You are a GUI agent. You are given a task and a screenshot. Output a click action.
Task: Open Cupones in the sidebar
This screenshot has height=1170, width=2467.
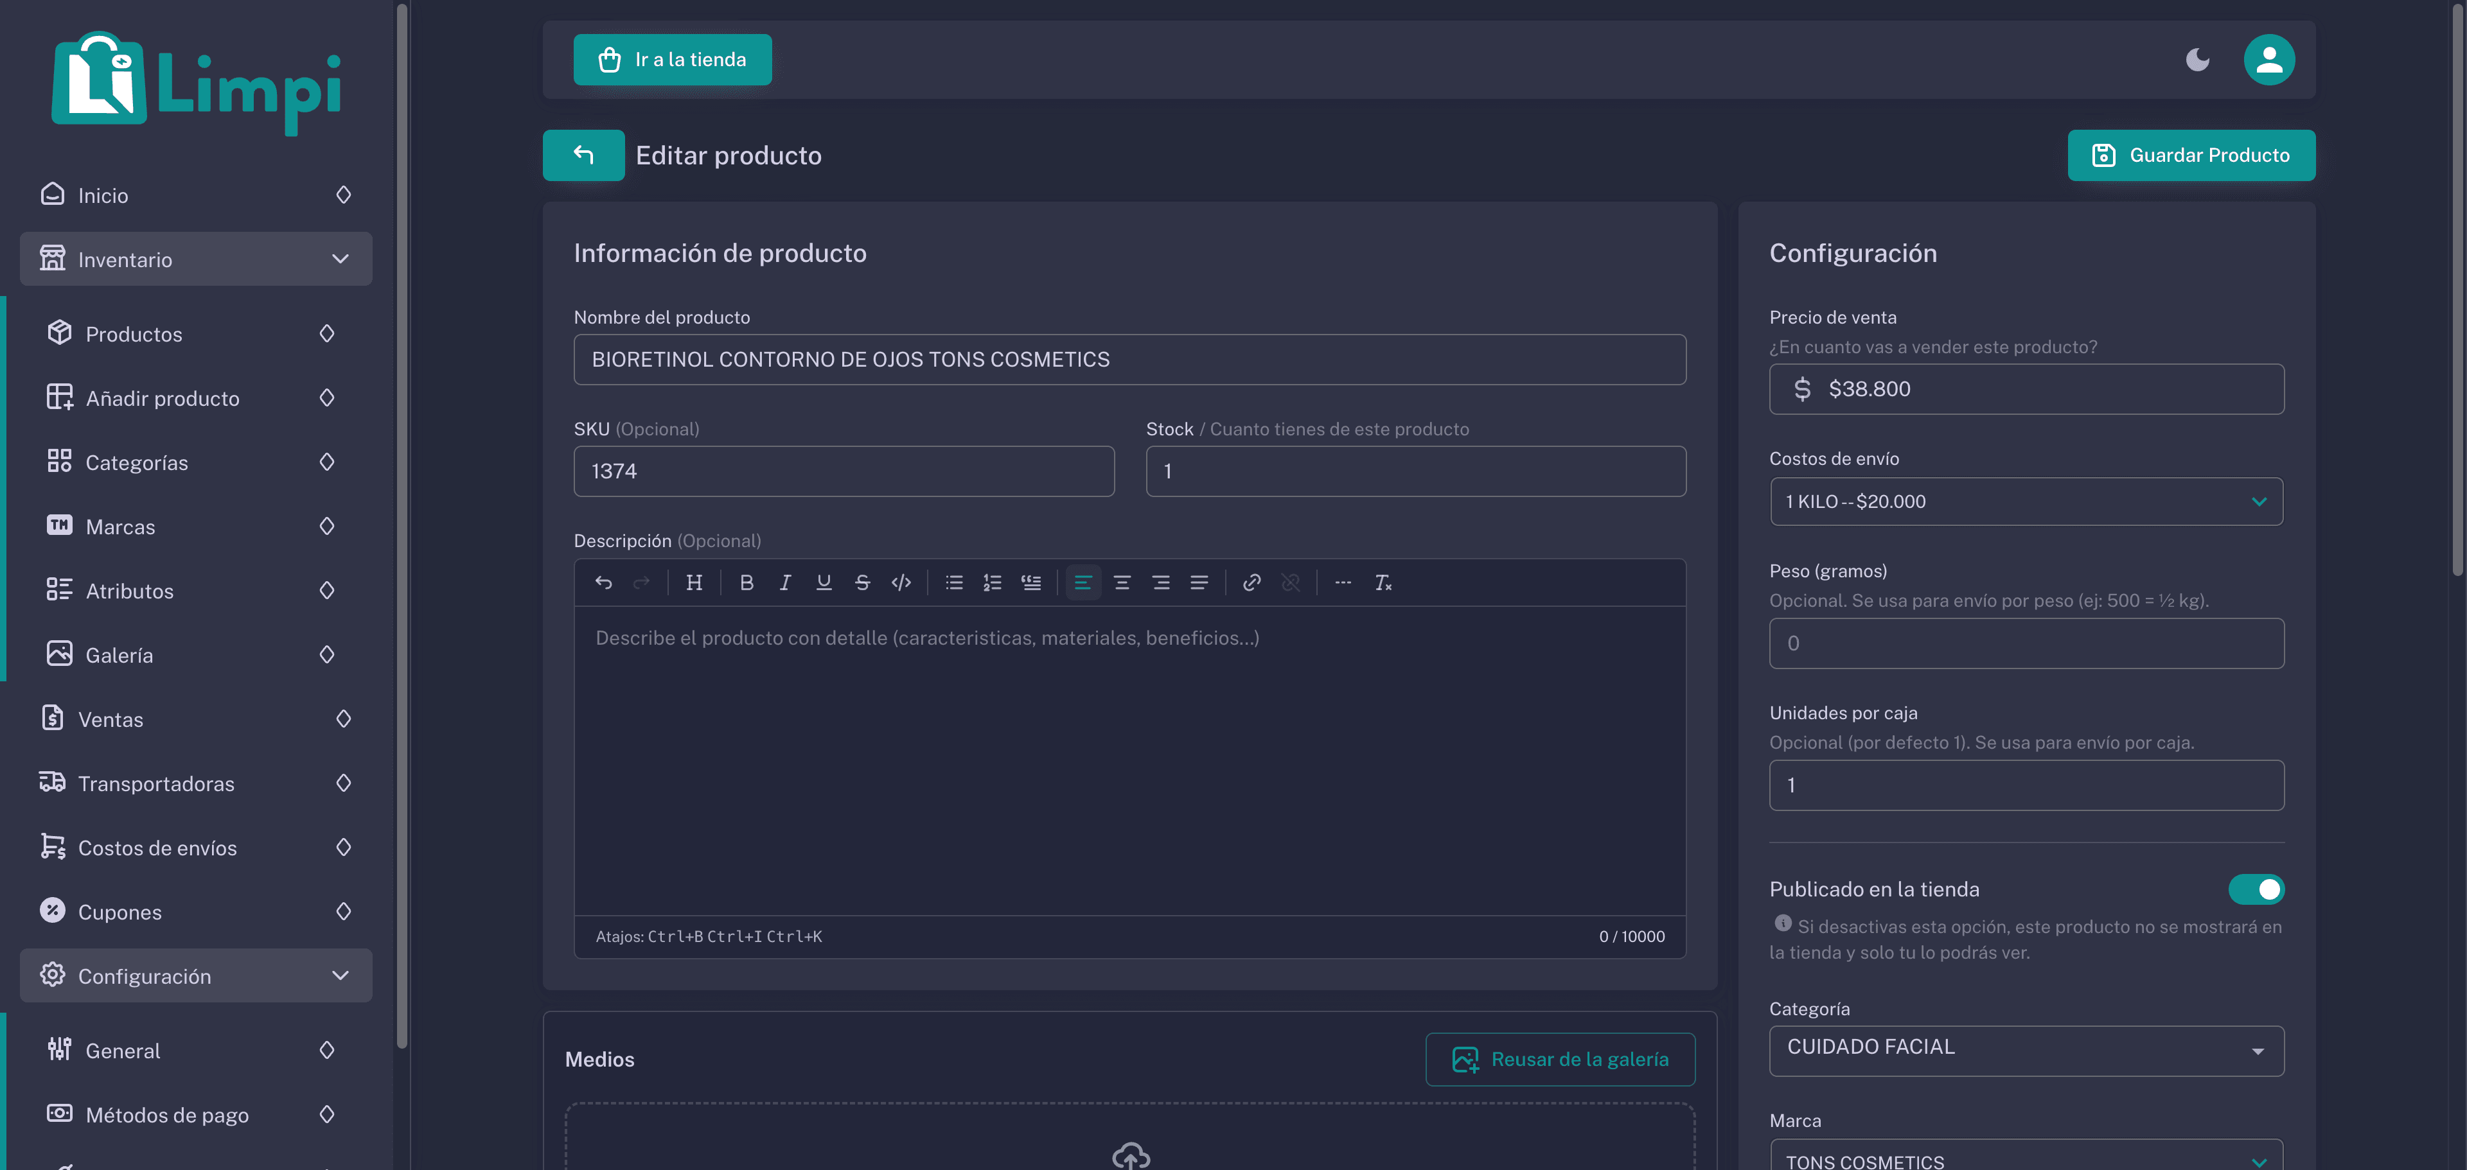tap(197, 911)
